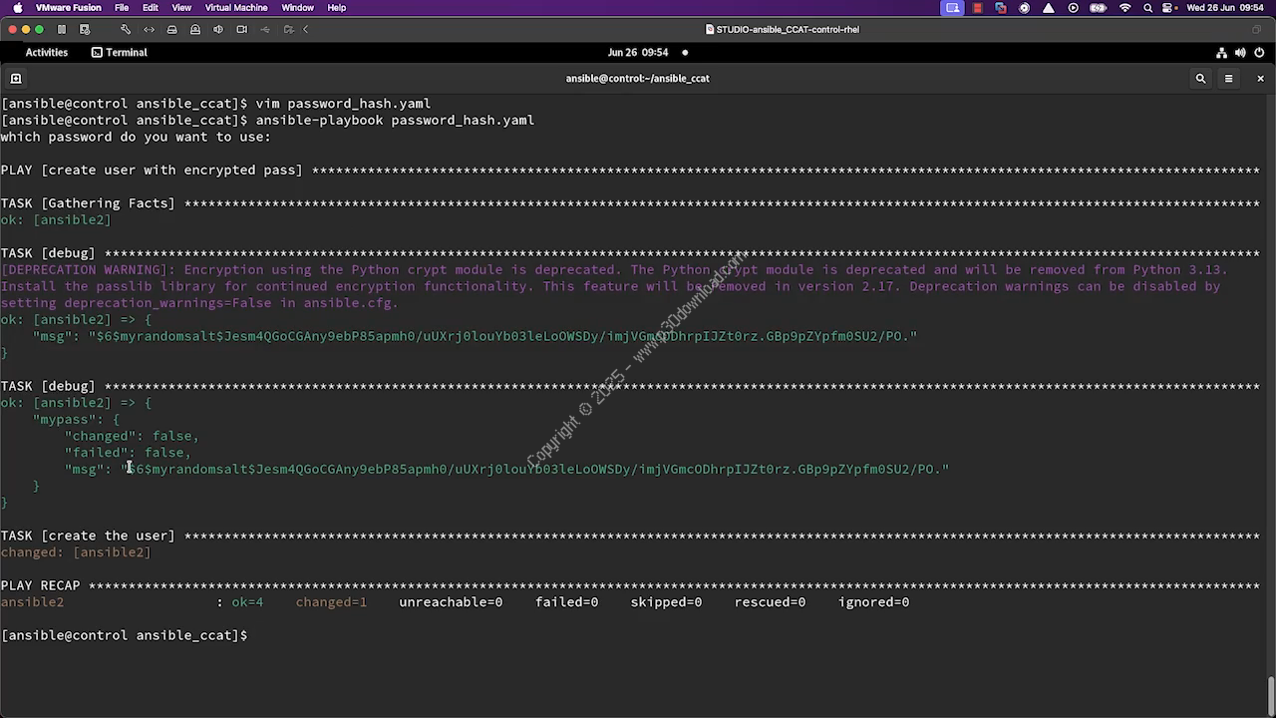This screenshot has height=718, width=1276.
Task: Click the VMware Fusion menu bar status icon
Action: click(x=1001, y=8)
